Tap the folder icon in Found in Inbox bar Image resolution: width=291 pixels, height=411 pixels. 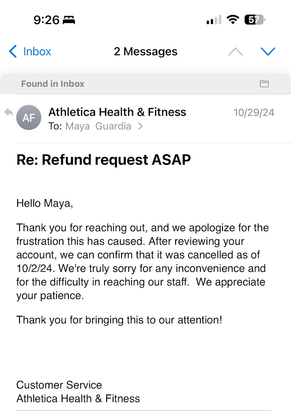[264, 83]
